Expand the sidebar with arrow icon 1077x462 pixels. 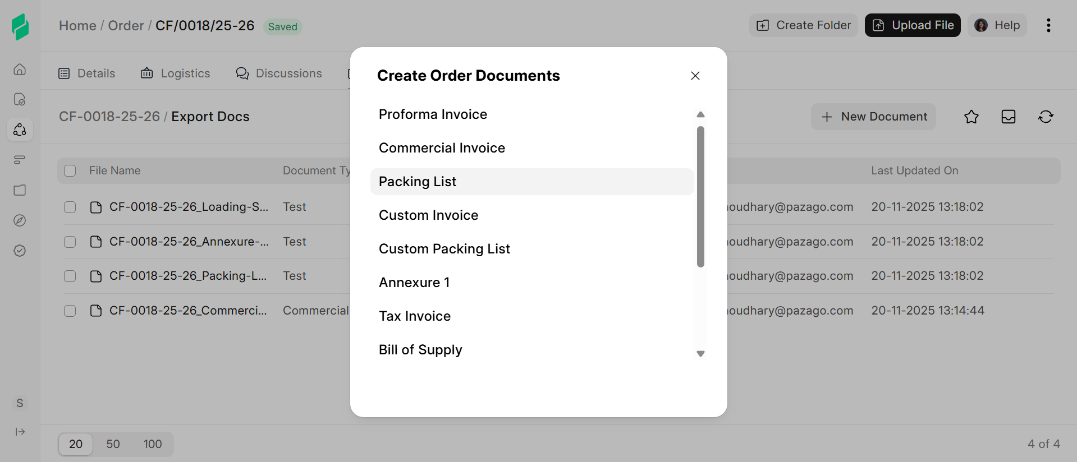[x=20, y=432]
